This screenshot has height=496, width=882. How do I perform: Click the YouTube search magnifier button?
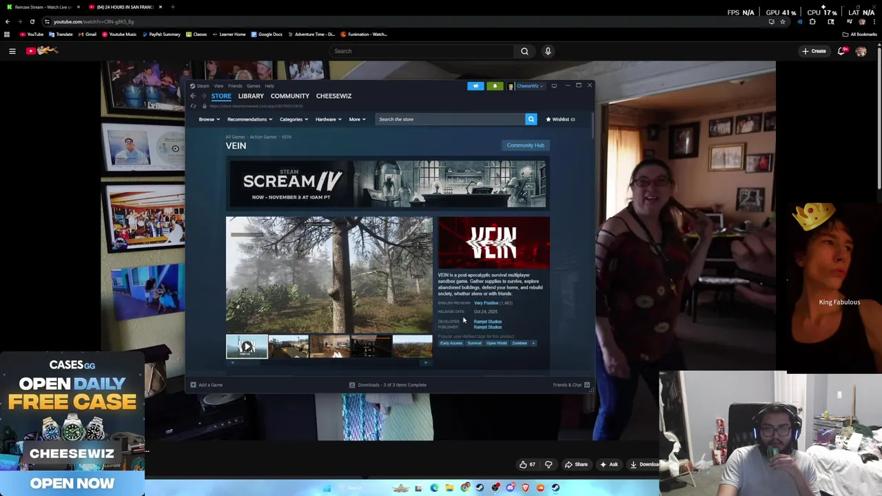click(524, 51)
